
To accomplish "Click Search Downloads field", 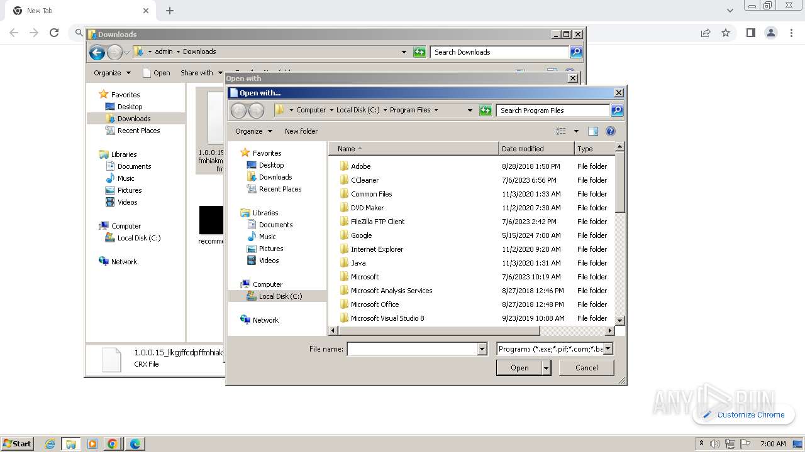I will pos(500,52).
